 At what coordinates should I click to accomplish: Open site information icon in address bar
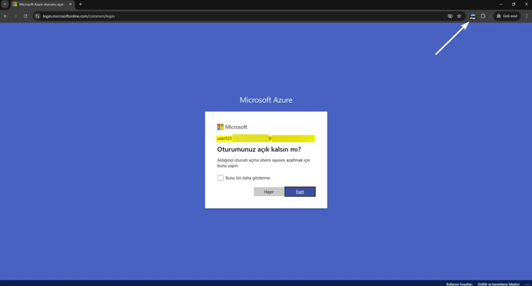[x=37, y=16]
